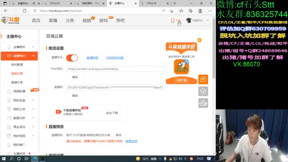Select 直播记录 in the sidebar
This screenshot has height=162, width=288.
click(17, 82)
